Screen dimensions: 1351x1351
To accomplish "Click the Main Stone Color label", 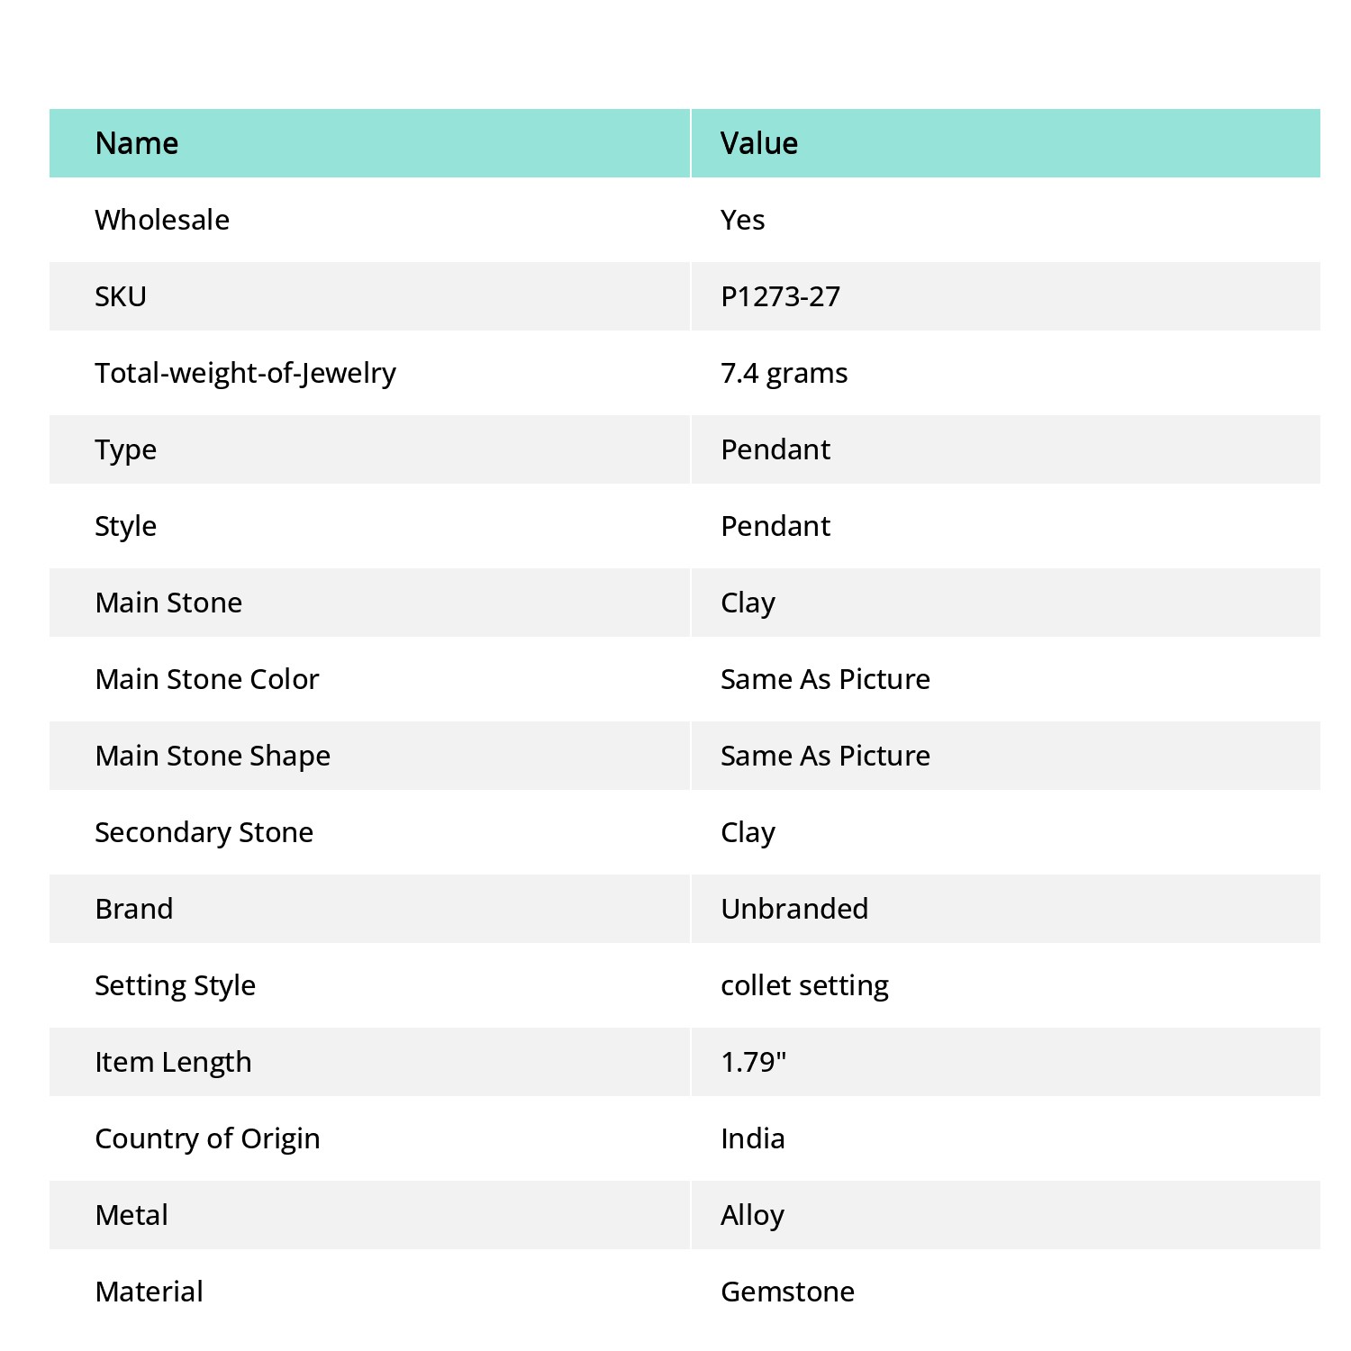I will click(207, 679).
